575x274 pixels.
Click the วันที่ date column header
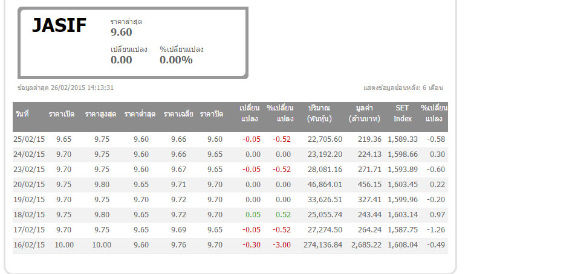[x=22, y=114]
